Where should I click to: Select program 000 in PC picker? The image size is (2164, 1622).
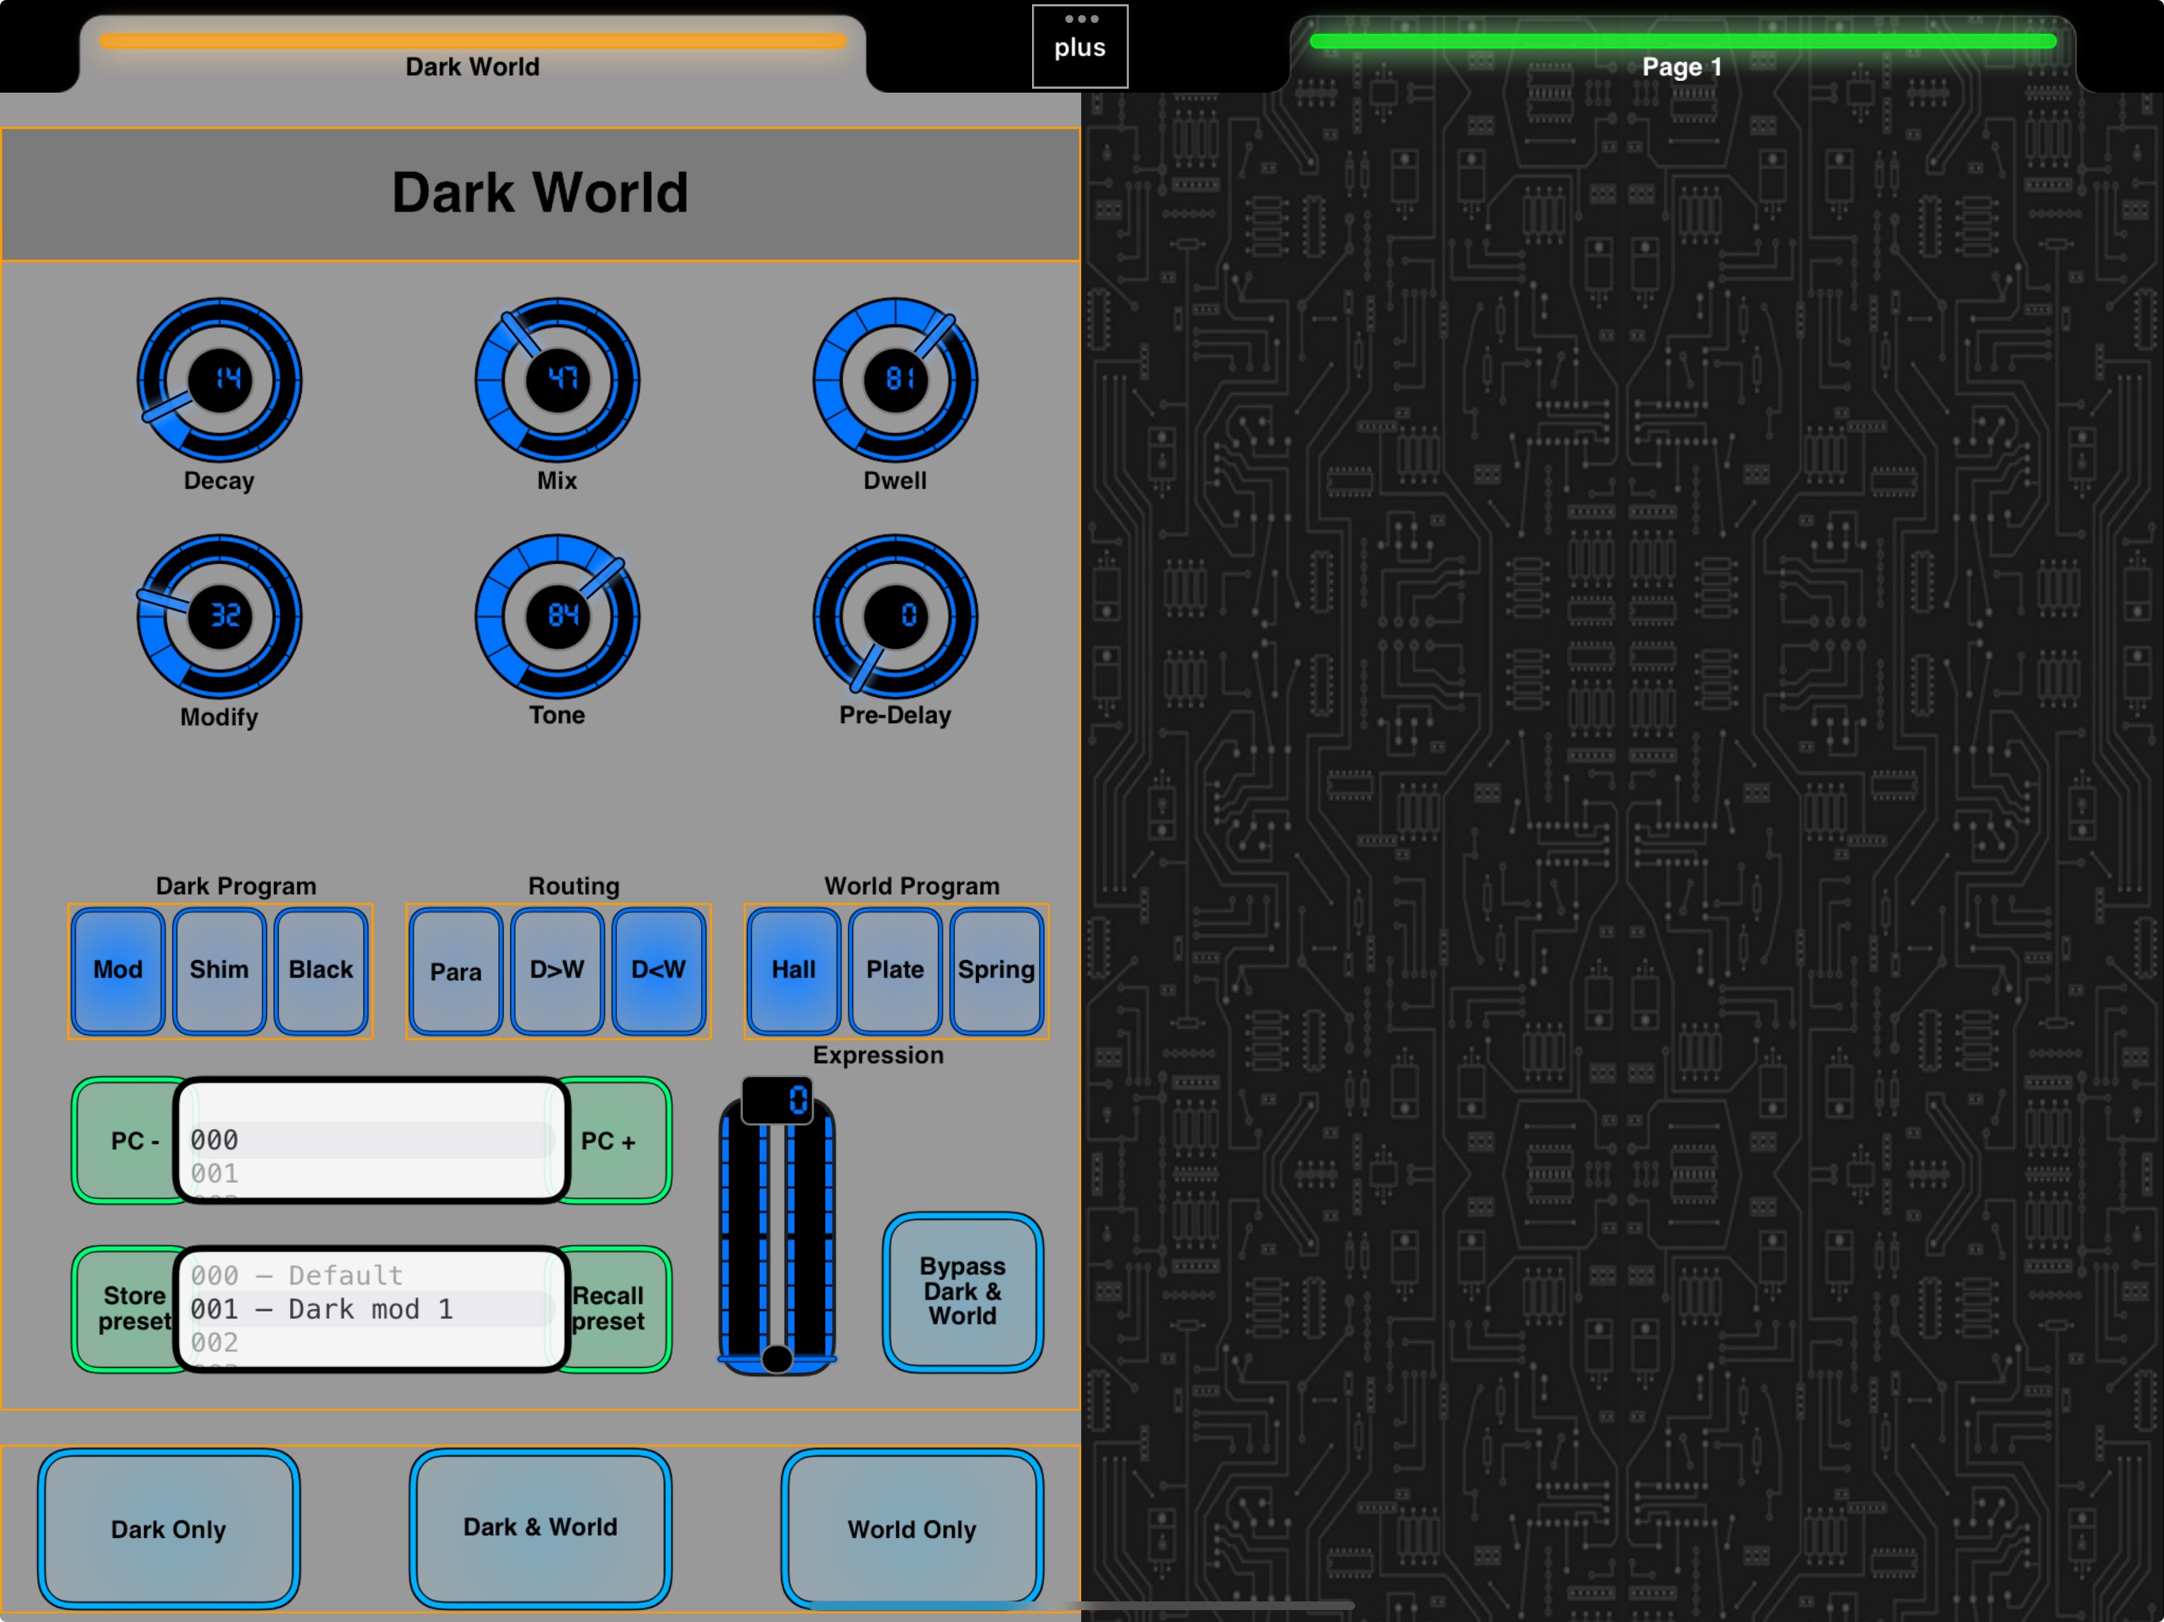371,1140
